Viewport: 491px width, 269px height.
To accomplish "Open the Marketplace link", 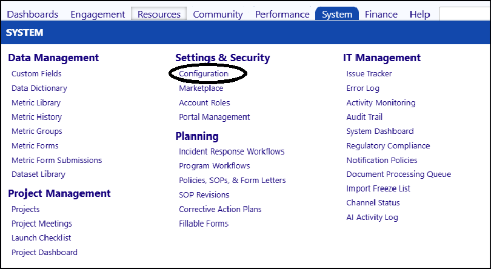I will coord(201,88).
